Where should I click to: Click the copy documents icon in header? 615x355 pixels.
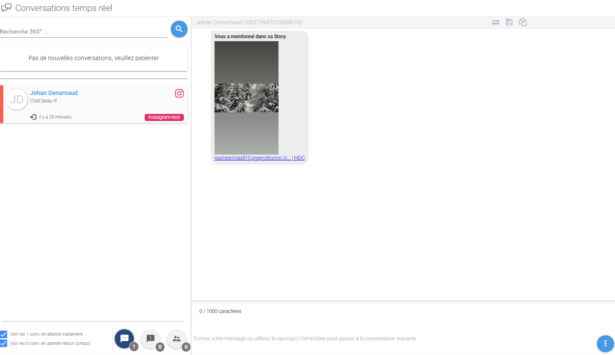[523, 22]
